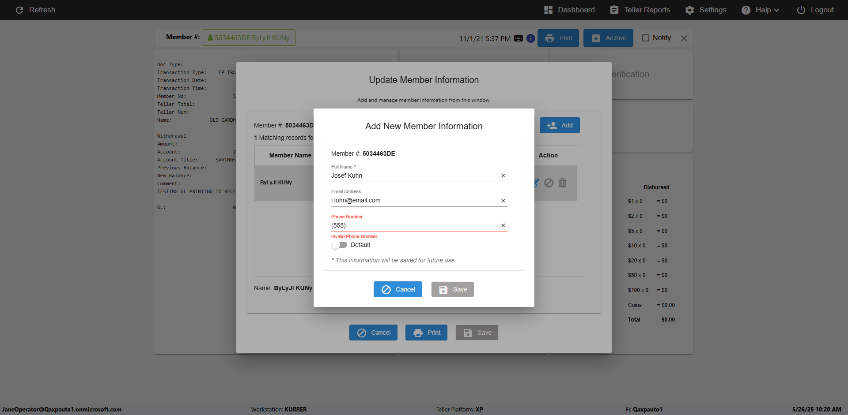
Task: Clear the Full Name field
Action: pos(503,176)
